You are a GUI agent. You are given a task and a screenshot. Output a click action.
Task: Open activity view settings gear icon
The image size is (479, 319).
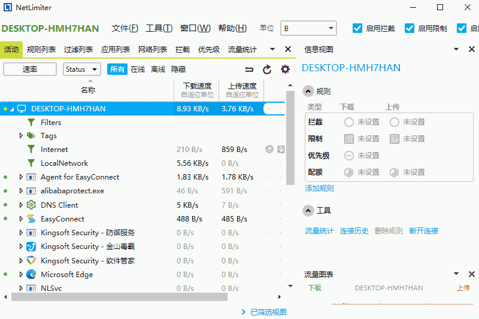(285, 69)
